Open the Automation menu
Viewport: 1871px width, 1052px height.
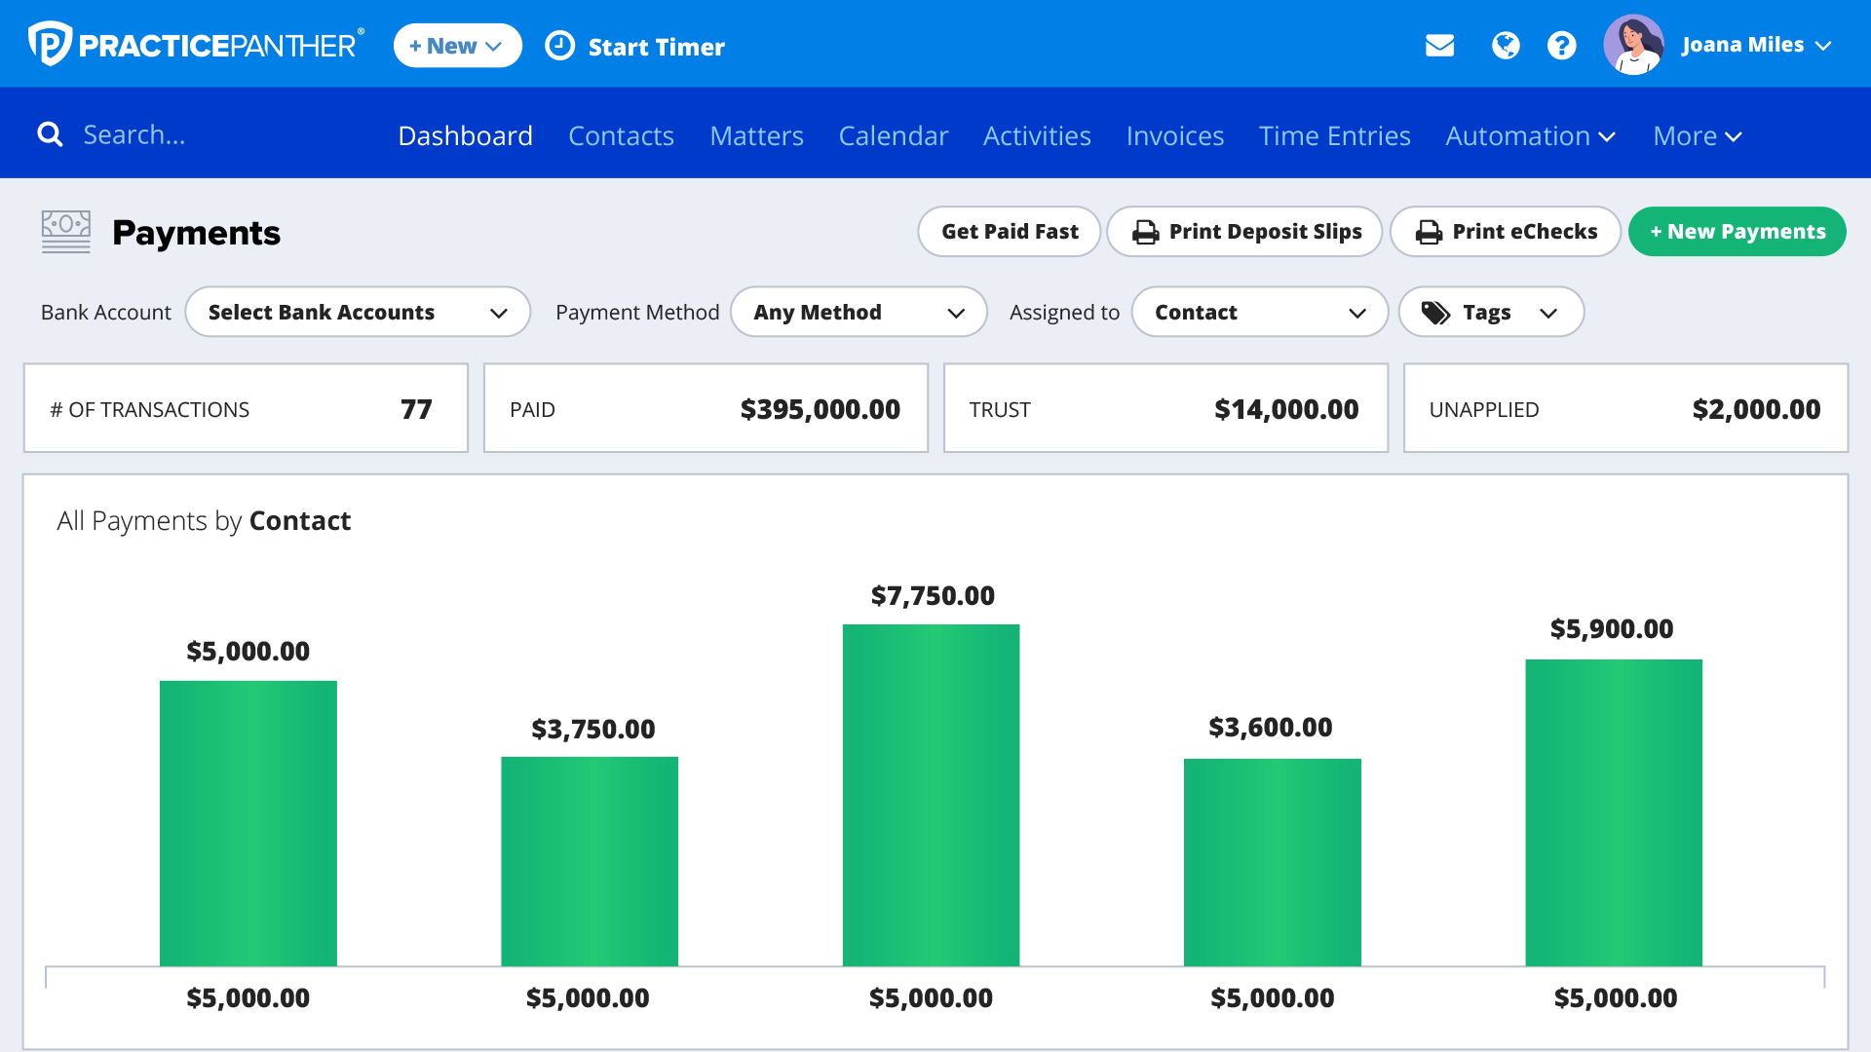1529,135
